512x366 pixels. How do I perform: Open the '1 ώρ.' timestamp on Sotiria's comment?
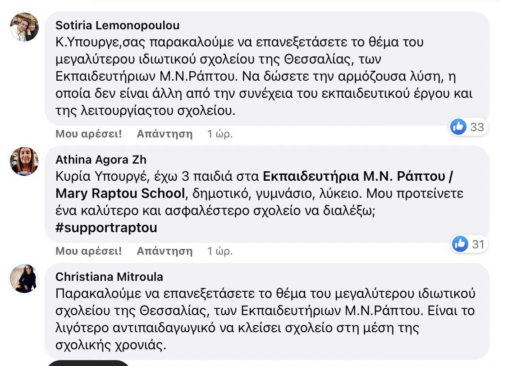(219, 134)
